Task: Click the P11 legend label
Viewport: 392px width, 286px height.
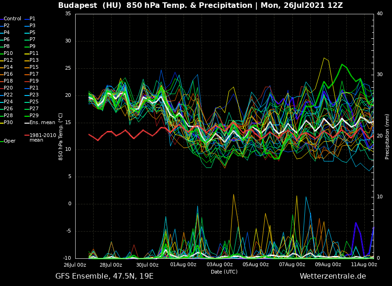Action: pos(34,54)
